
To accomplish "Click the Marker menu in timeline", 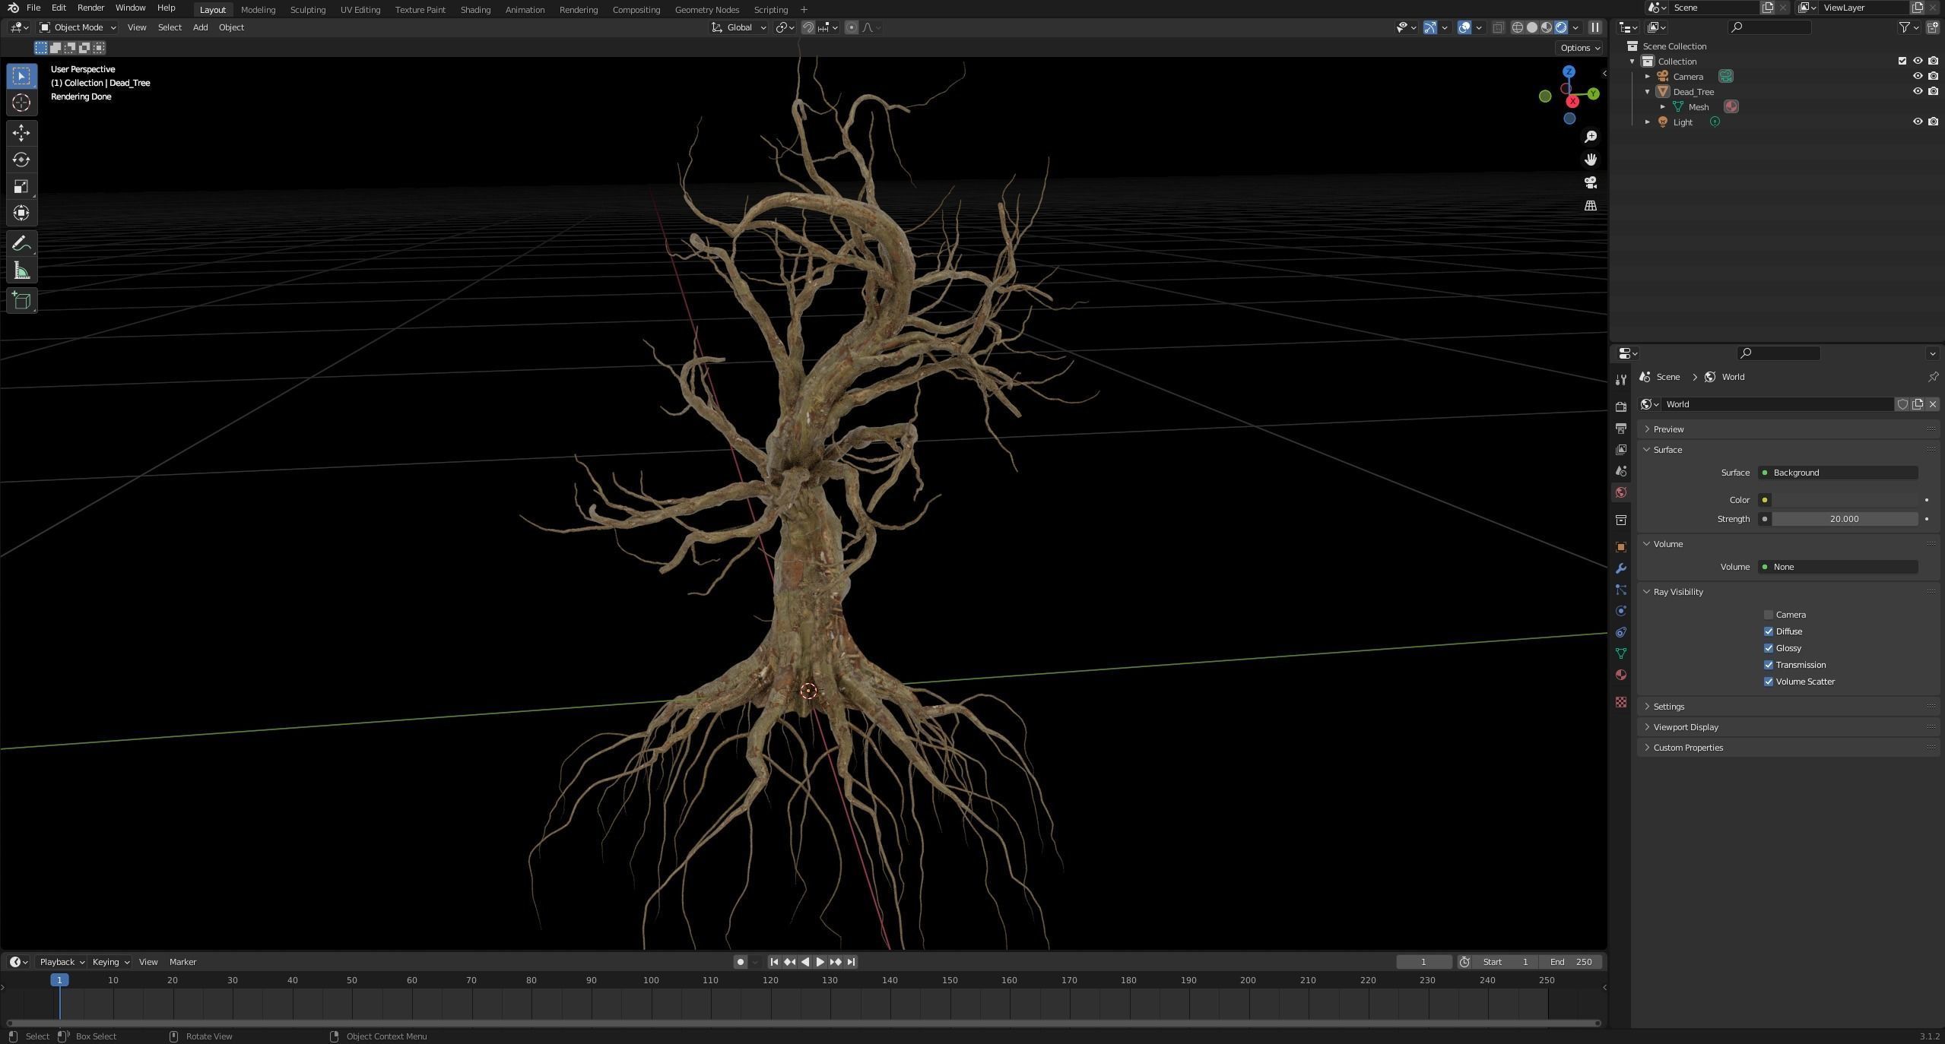I will [x=182, y=962].
